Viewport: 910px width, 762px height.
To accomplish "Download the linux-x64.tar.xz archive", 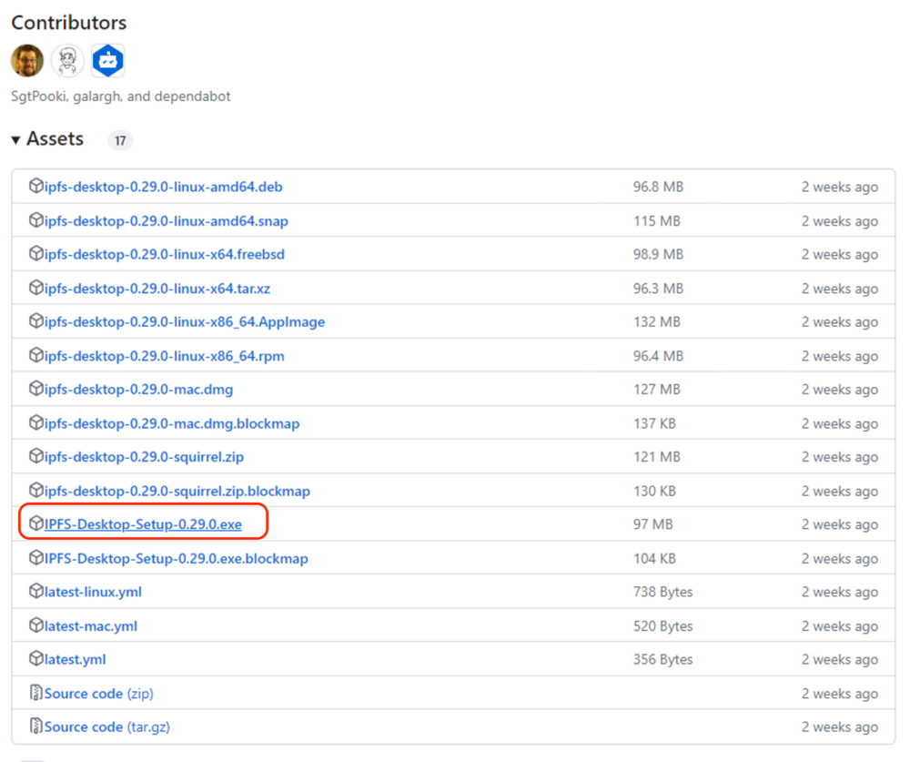I will point(157,289).
